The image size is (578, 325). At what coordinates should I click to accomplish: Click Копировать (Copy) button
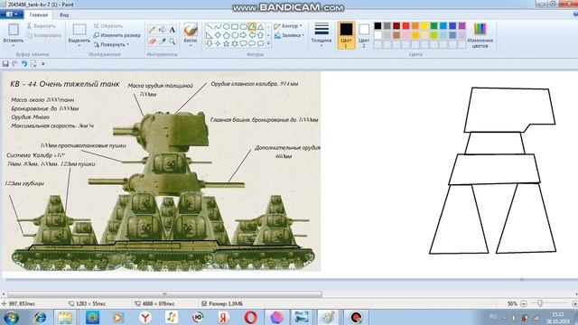(44, 35)
